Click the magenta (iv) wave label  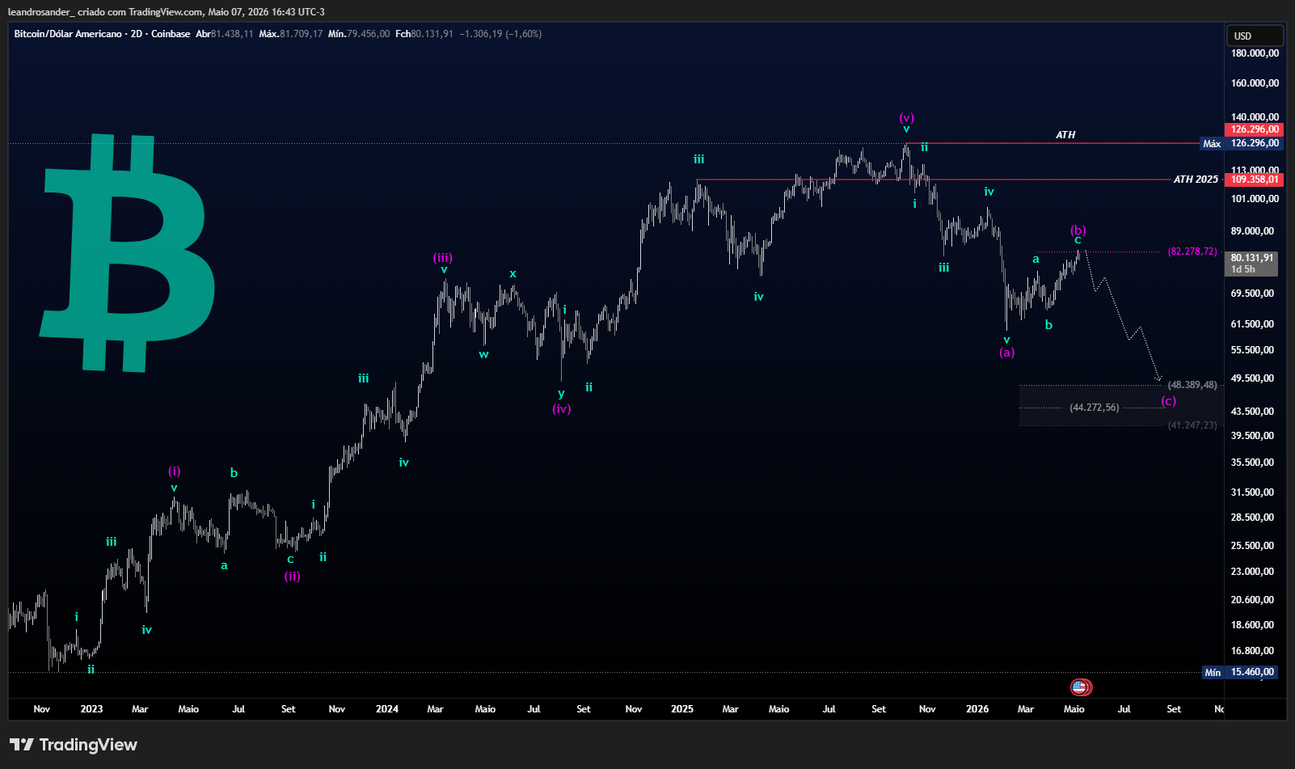(x=562, y=409)
